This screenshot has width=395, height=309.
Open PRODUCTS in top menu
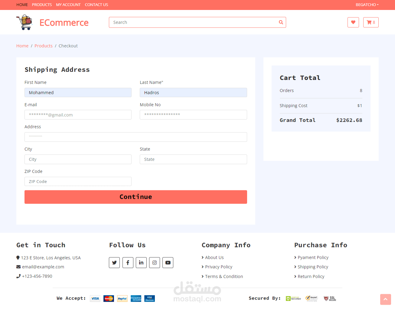click(x=42, y=5)
